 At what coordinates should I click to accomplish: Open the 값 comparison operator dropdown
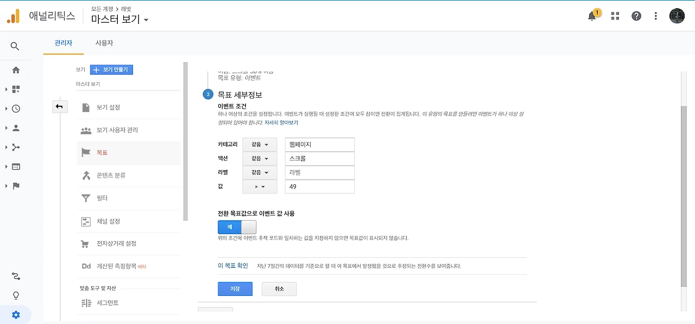(260, 187)
